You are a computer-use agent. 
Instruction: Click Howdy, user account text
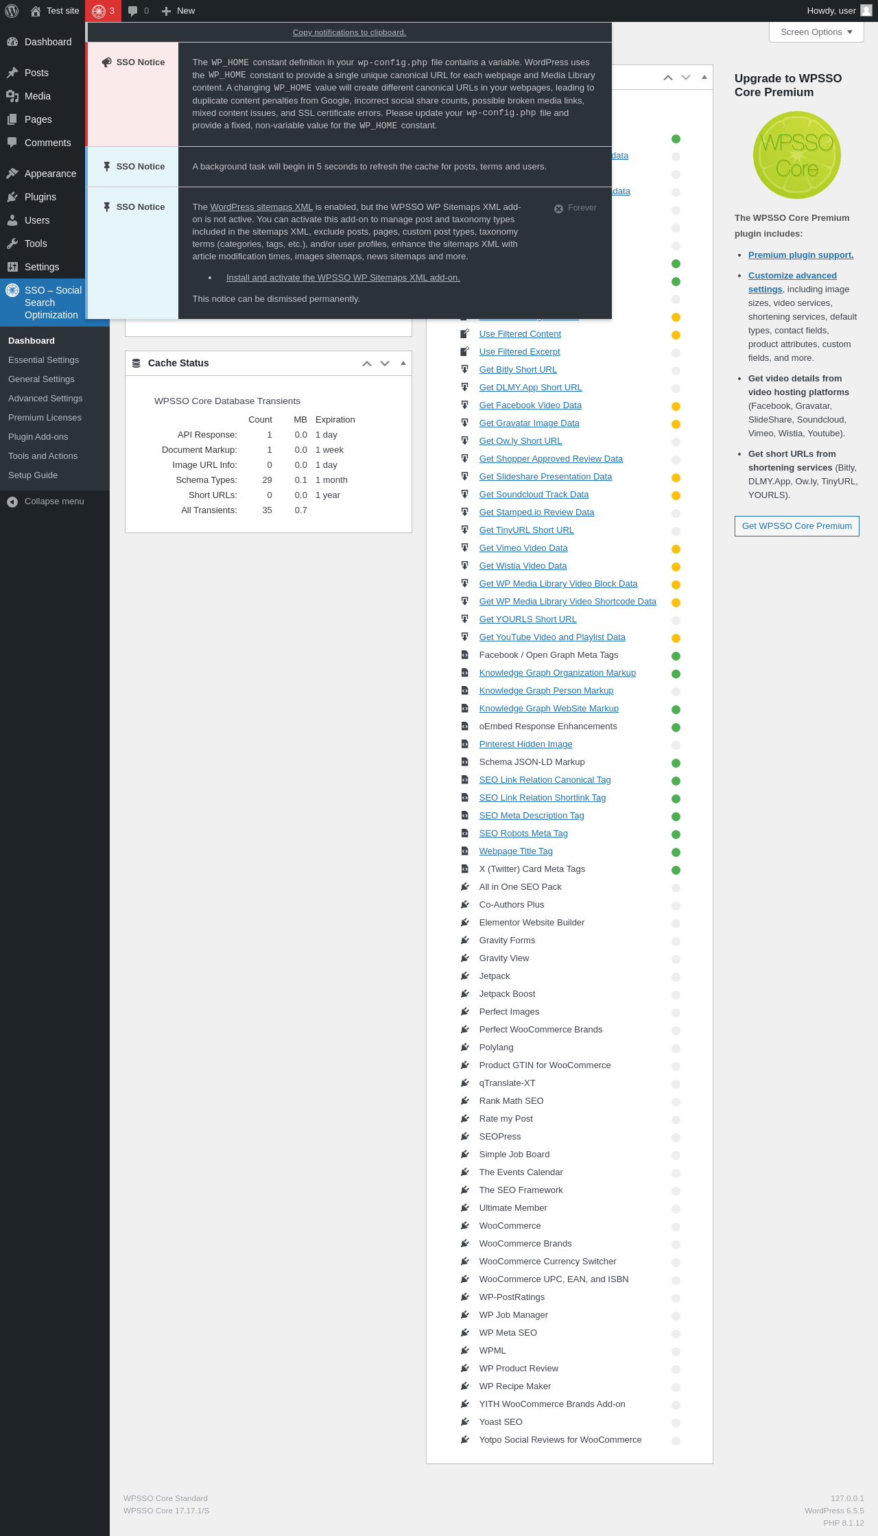click(x=831, y=11)
